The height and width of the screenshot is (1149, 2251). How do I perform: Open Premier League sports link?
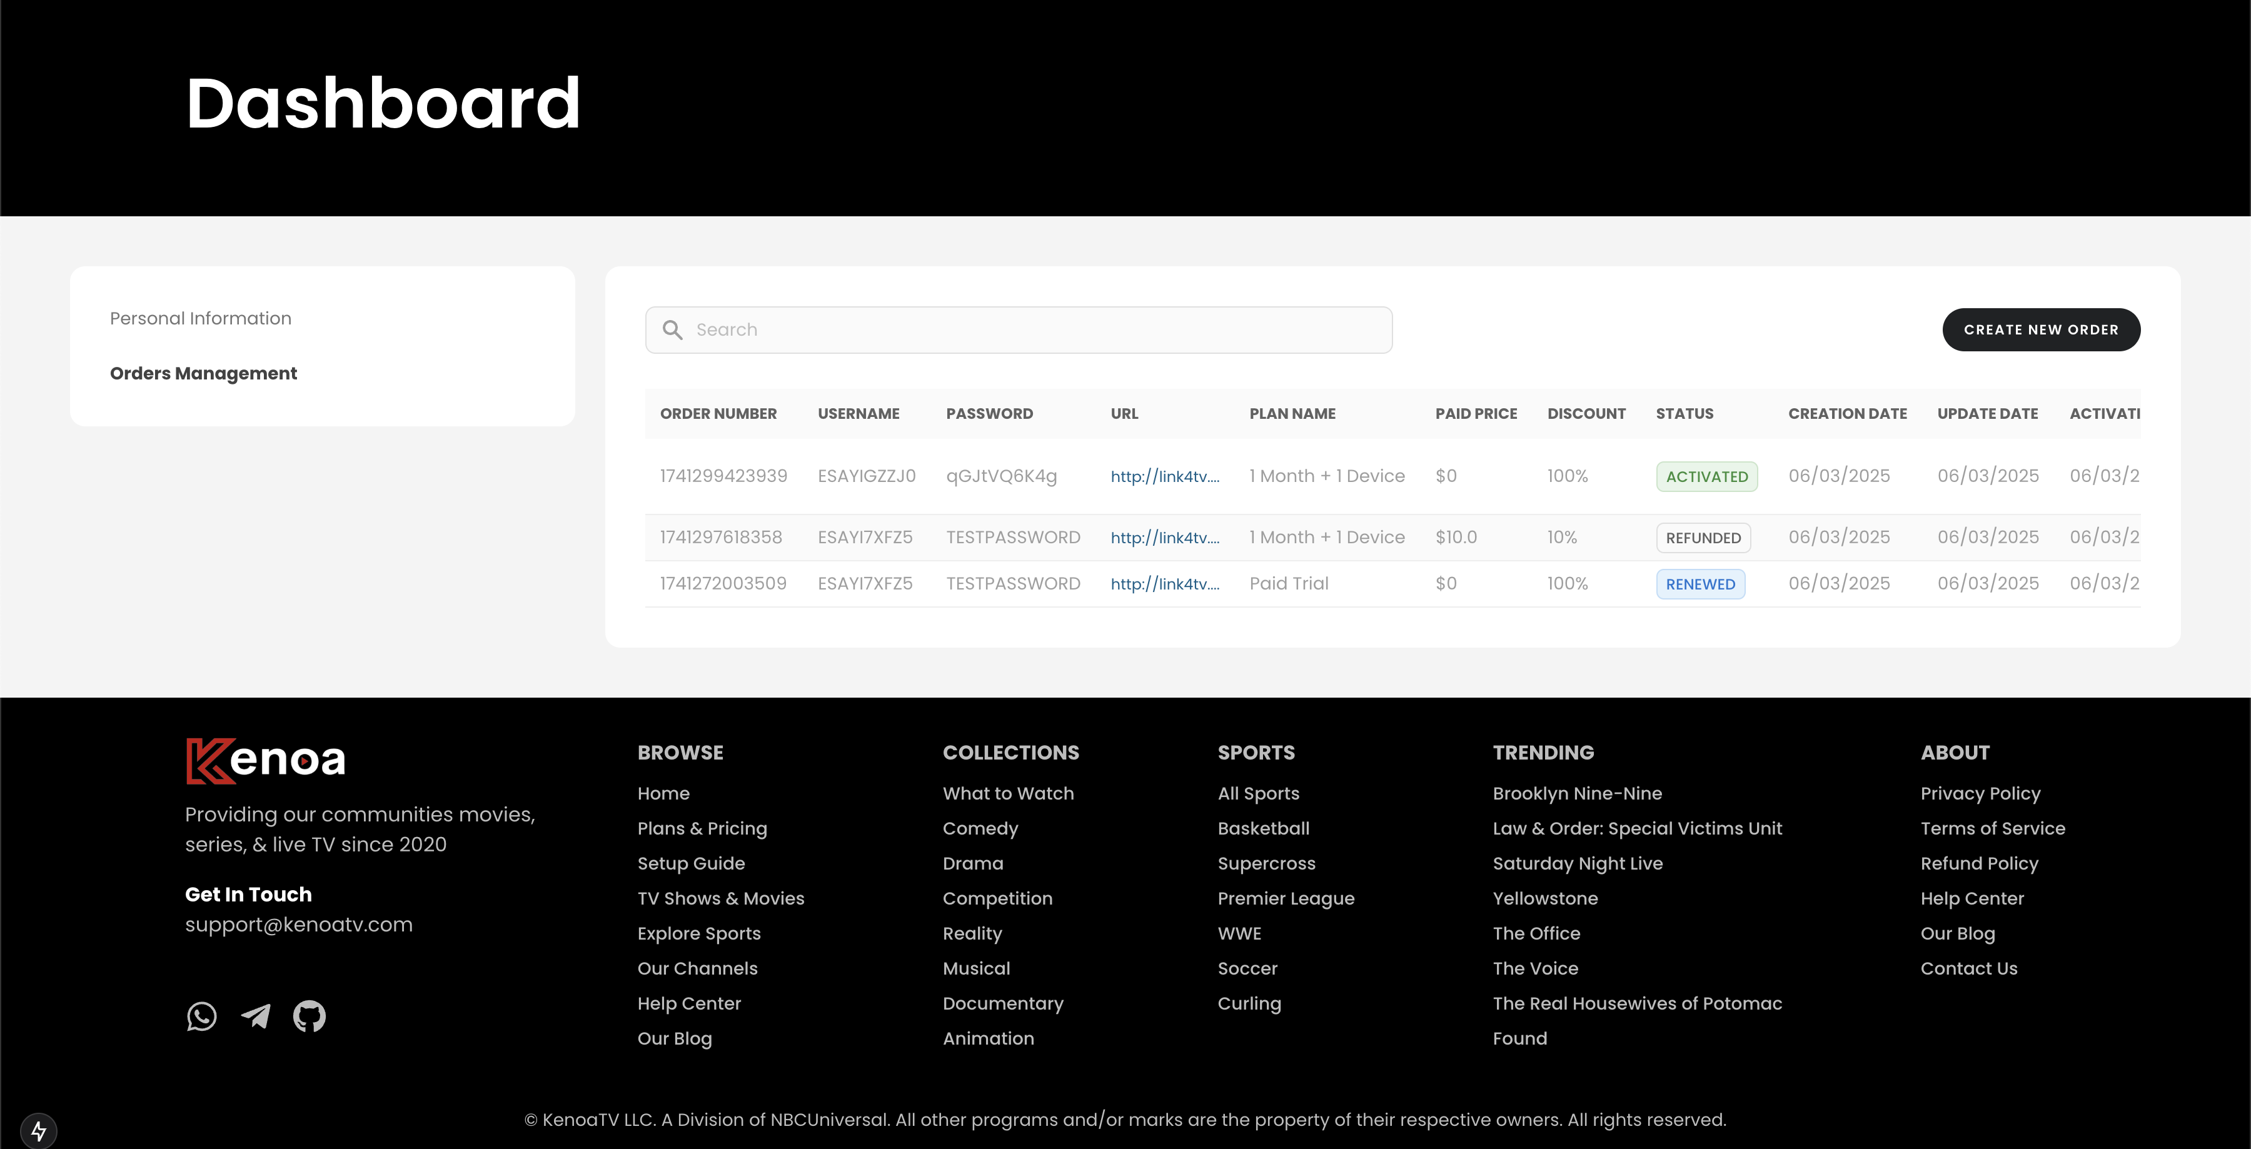coord(1286,898)
